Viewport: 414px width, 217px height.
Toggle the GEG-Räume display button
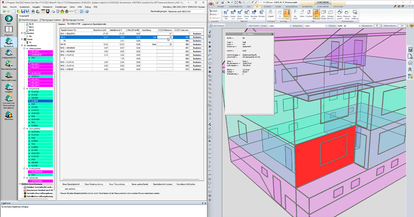pyautogui.click(x=324, y=14)
